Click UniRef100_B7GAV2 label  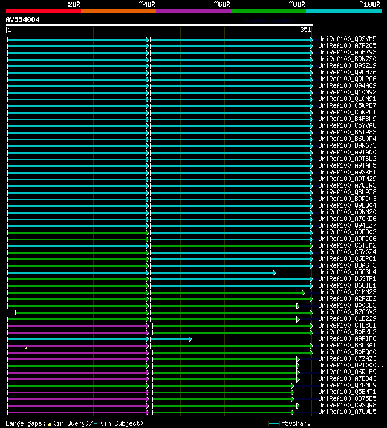click(347, 312)
